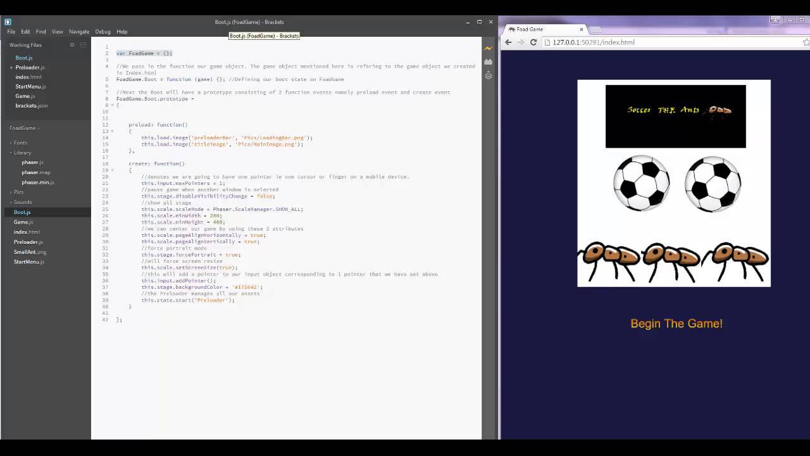810x456 pixels.
Task: Open the Help menu
Action: tap(122, 32)
